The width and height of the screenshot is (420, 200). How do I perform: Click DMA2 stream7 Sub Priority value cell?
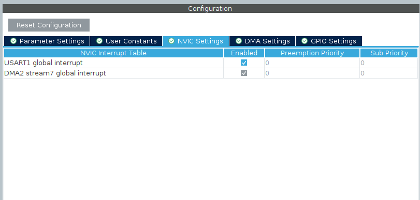(x=388, y=73)
